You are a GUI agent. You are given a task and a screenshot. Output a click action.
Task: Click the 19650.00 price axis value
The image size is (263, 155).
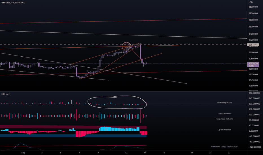253,69
